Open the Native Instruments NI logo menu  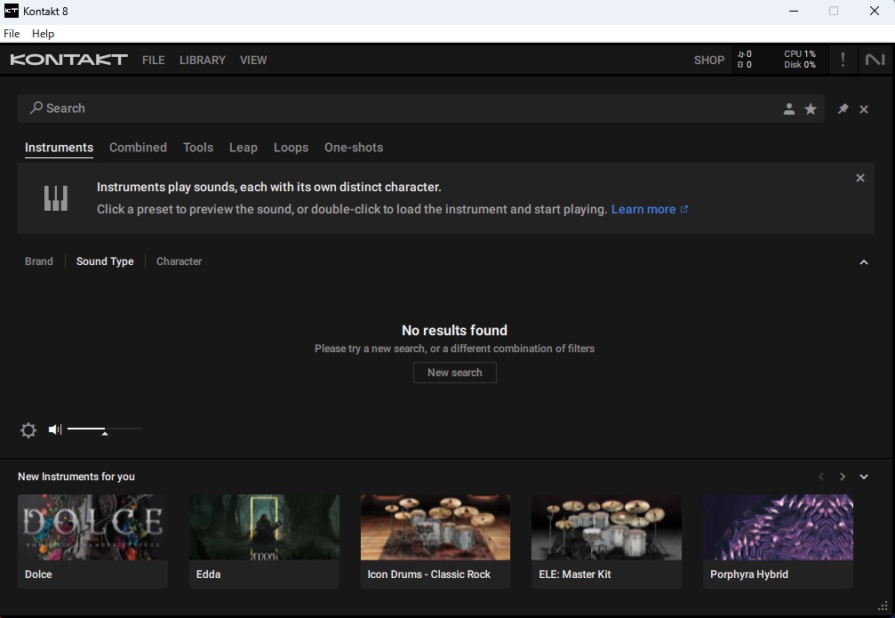(x=875, y=60)
